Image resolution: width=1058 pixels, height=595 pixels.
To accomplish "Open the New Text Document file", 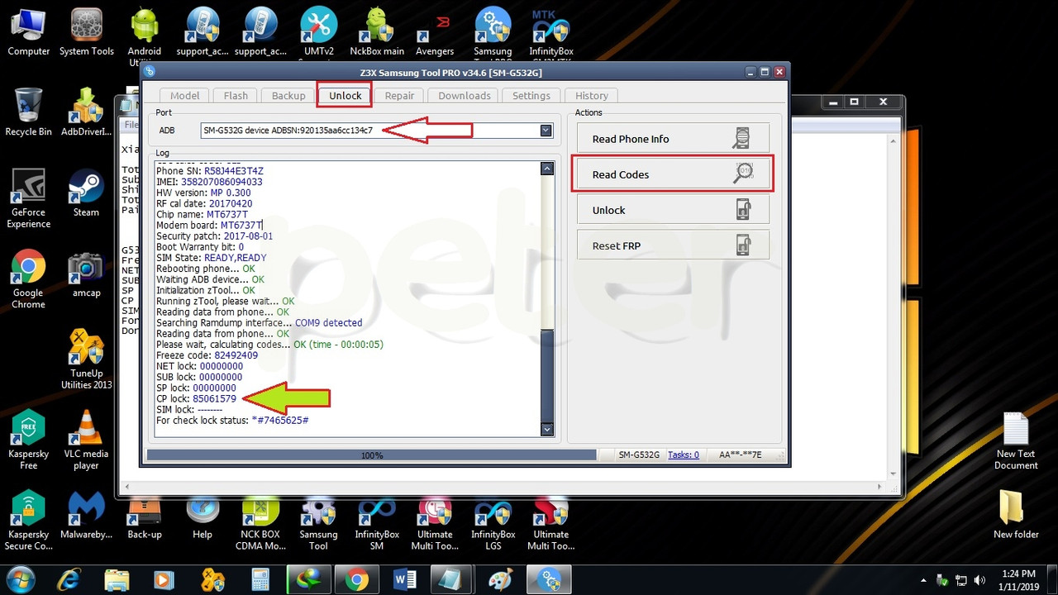I will pos(1016,440).
